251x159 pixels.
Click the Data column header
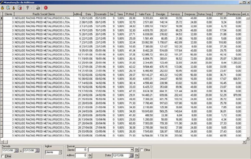pyautogui.click(x=88, y=14)
